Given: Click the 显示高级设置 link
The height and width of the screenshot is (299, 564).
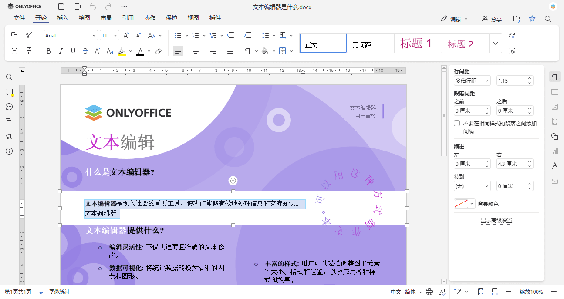Looking at the screenshot, I should pos(496,221).
